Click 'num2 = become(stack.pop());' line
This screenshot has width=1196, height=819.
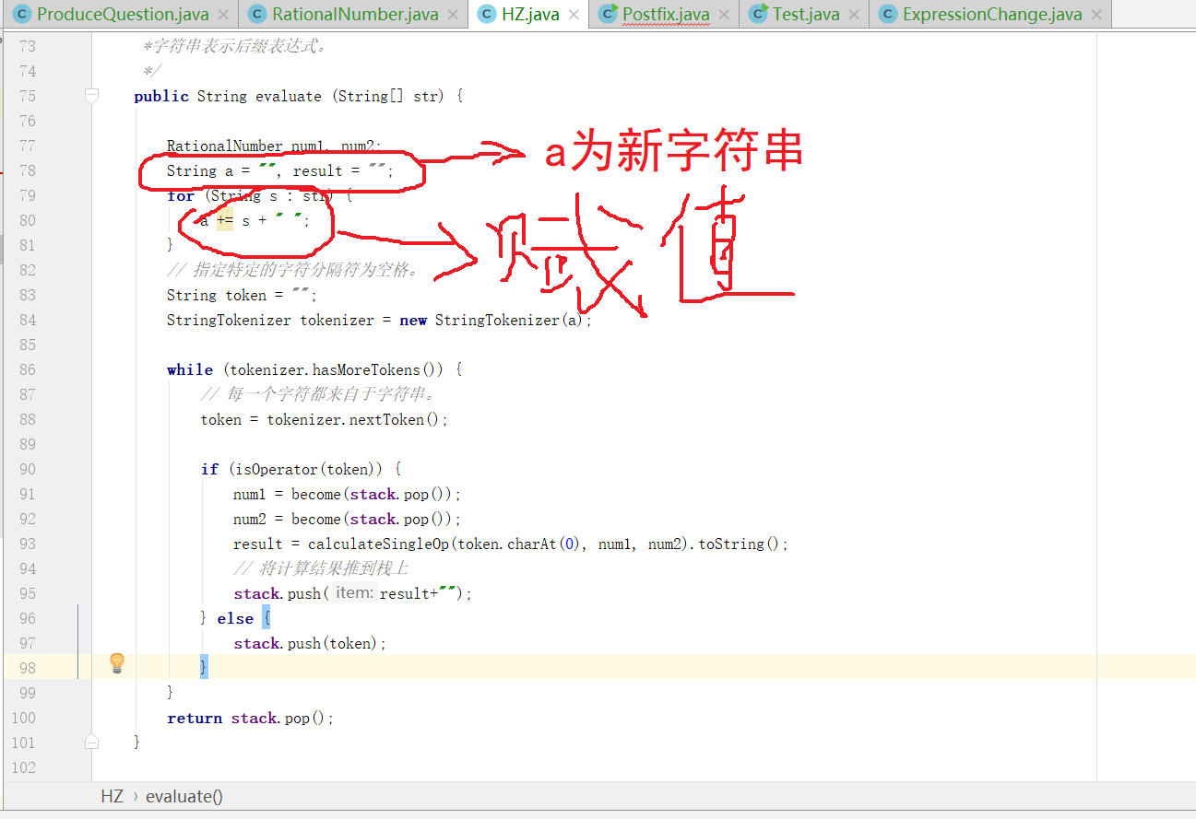348,519
